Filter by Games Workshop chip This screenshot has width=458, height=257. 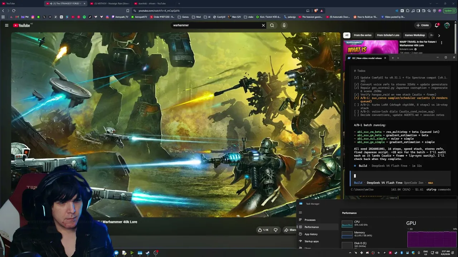click(415, 35)
